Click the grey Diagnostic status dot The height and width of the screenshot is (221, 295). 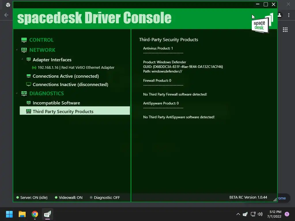[91, 197]
